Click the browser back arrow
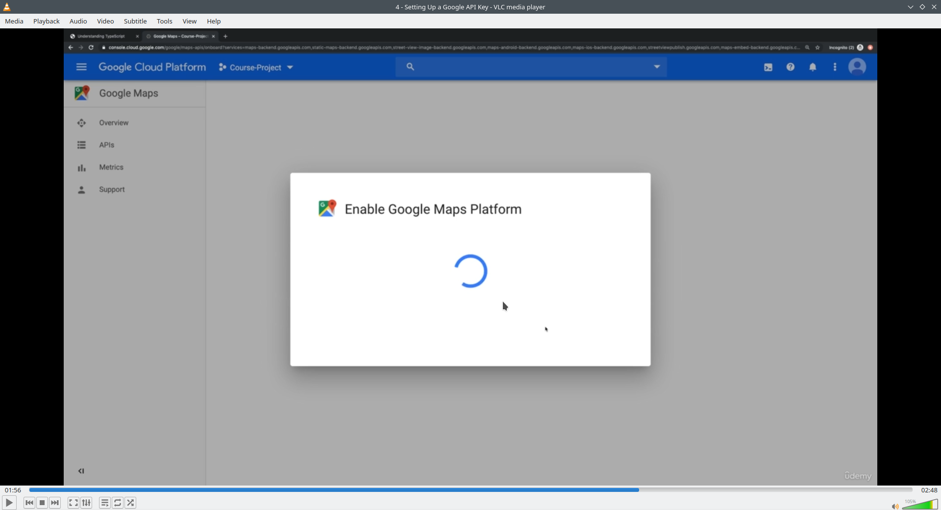941x510 pixels. [x=71, y=47]
